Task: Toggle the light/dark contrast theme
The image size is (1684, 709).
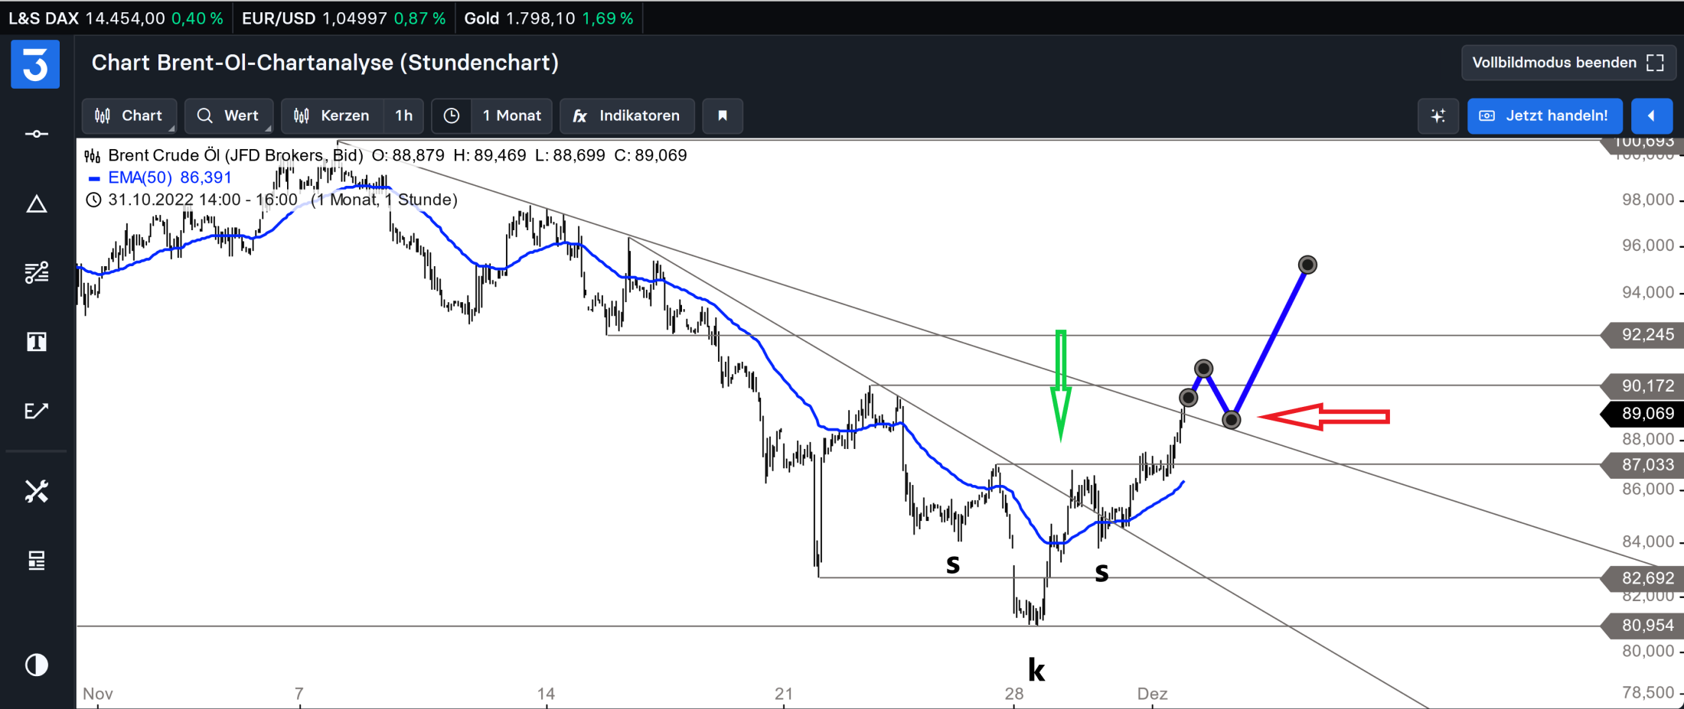Action: tap(36, 665)
